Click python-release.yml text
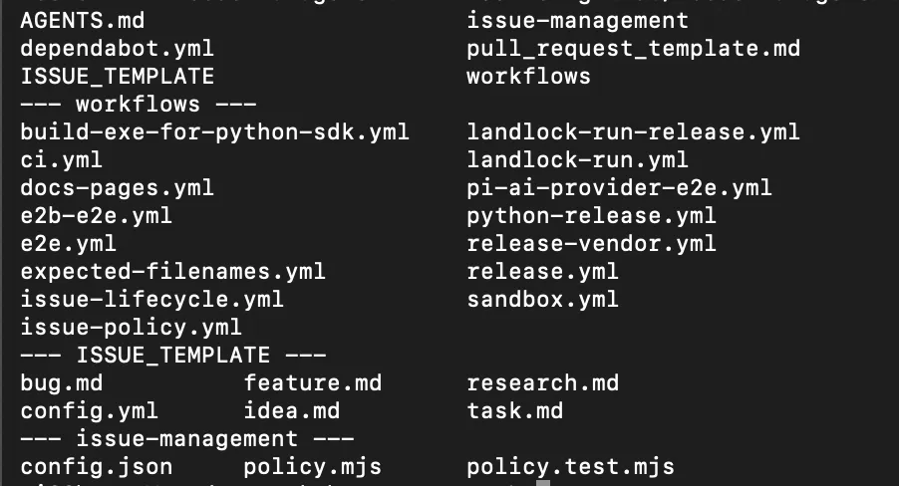Screen dimensions: 899x486 point(592,216)
